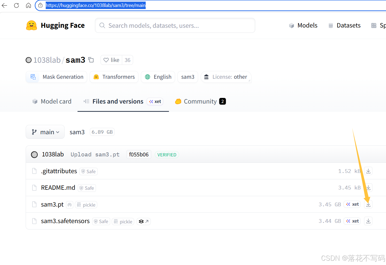Open the sam3.pt file
This screenshot has width=386, height=265.
pos(52,204)
